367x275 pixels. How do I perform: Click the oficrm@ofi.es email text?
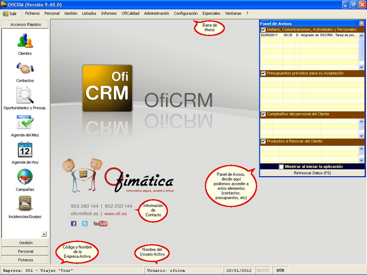pyautogui.click(x=84, y=214)
